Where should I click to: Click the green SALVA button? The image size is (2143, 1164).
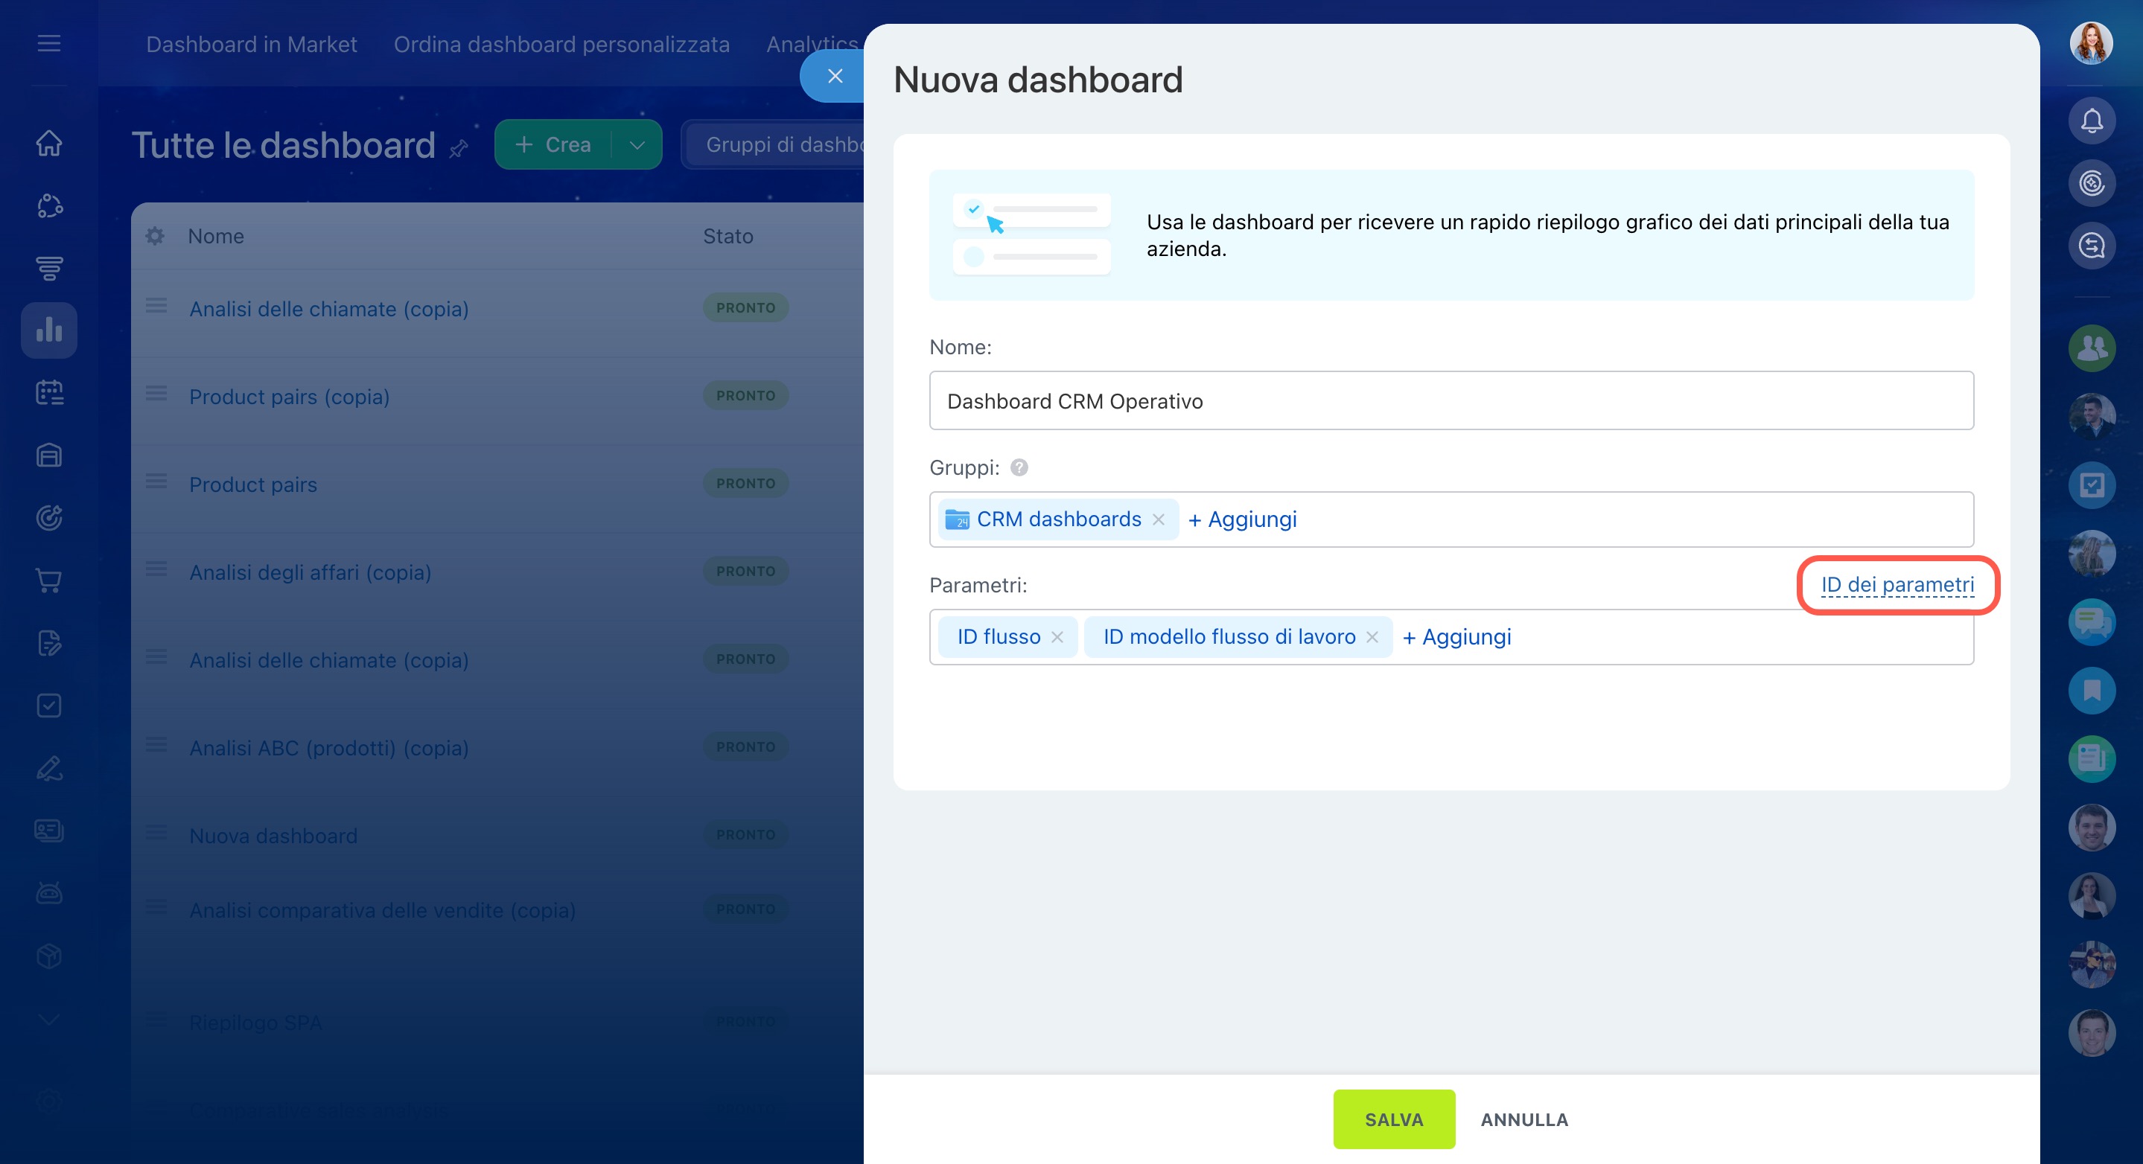[x=1393, y=1119]
